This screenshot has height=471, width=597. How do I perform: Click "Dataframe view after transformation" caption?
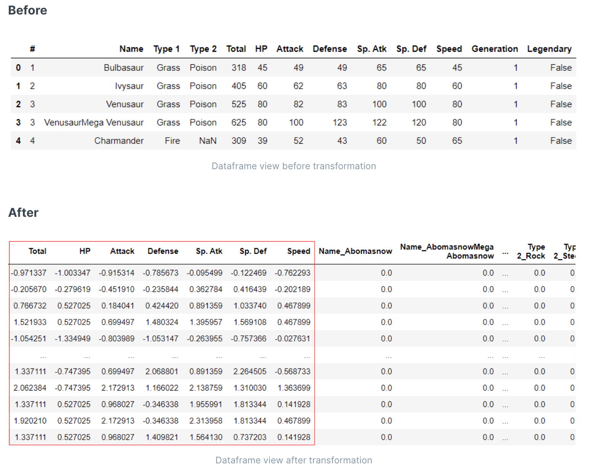294,460
